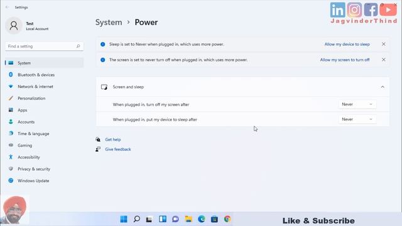Viewport: 402px width, 226px height.
Task: Click the Power page title
Action: point(146,23)
